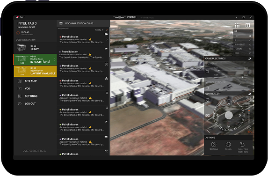Select the IR INVERSE radio button
268x176 pixels.
click(x=250, y=44)
